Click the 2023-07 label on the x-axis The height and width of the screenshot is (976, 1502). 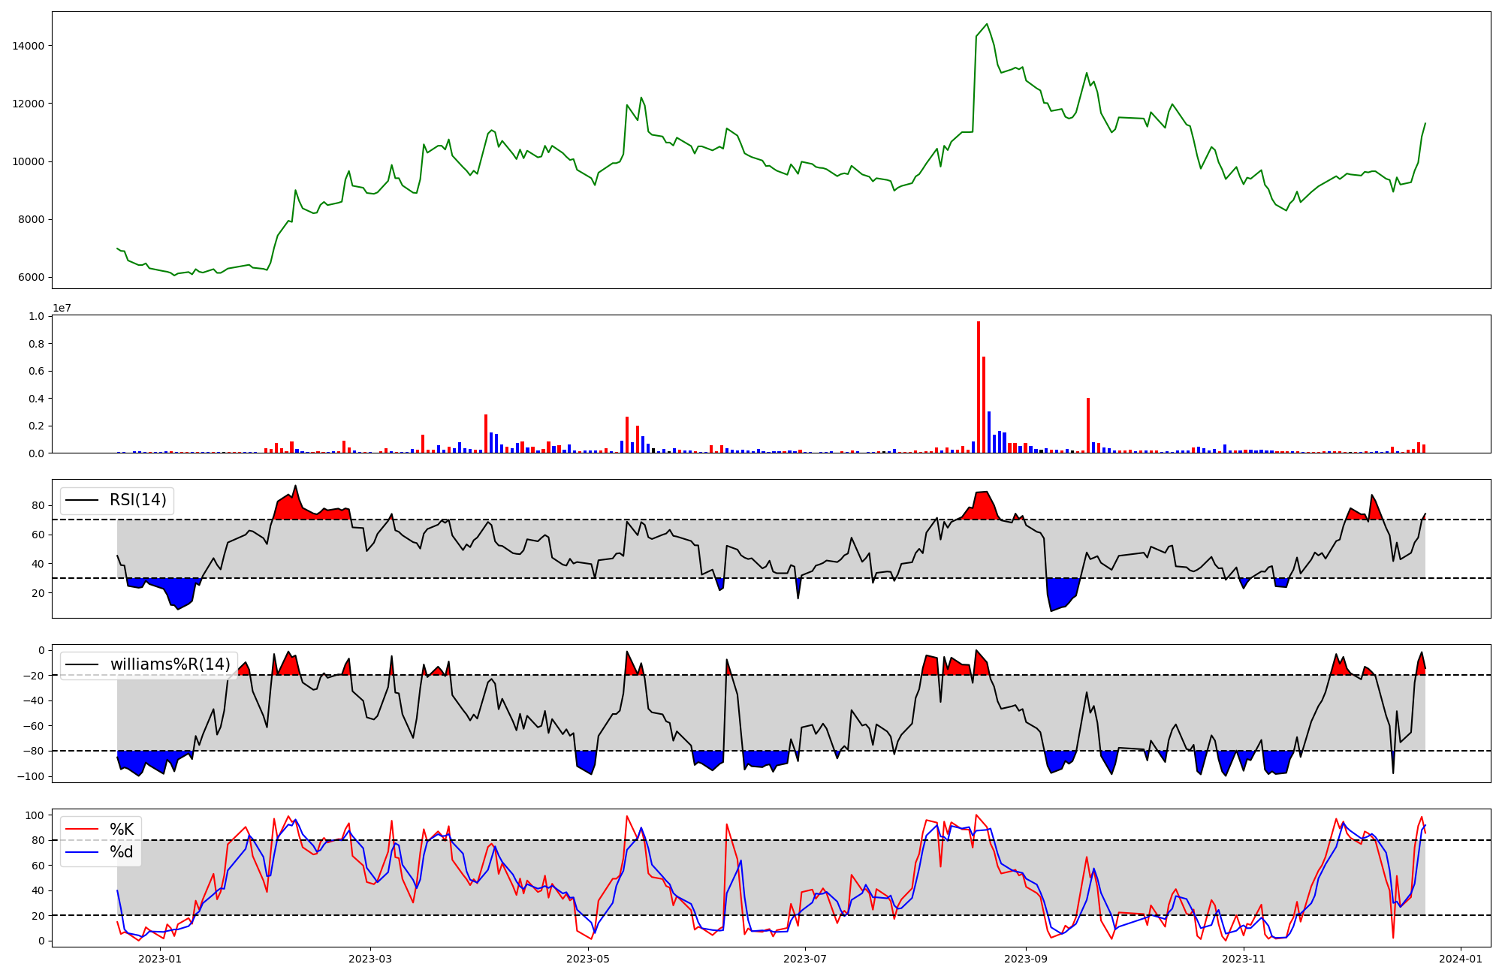pos(805,959)
